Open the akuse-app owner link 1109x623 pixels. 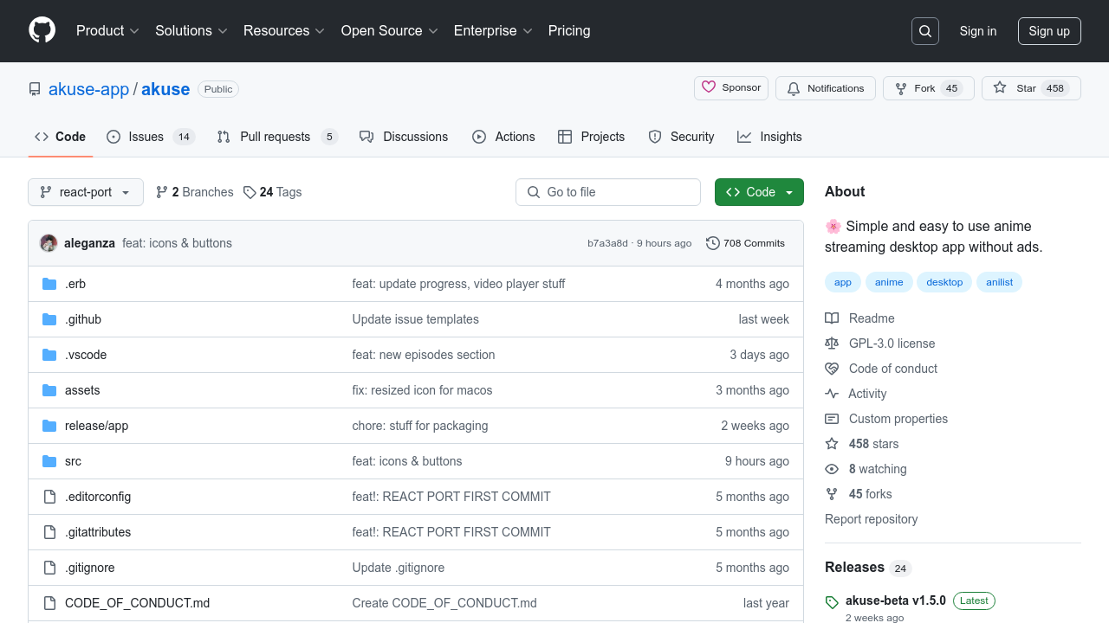[88, 89]
